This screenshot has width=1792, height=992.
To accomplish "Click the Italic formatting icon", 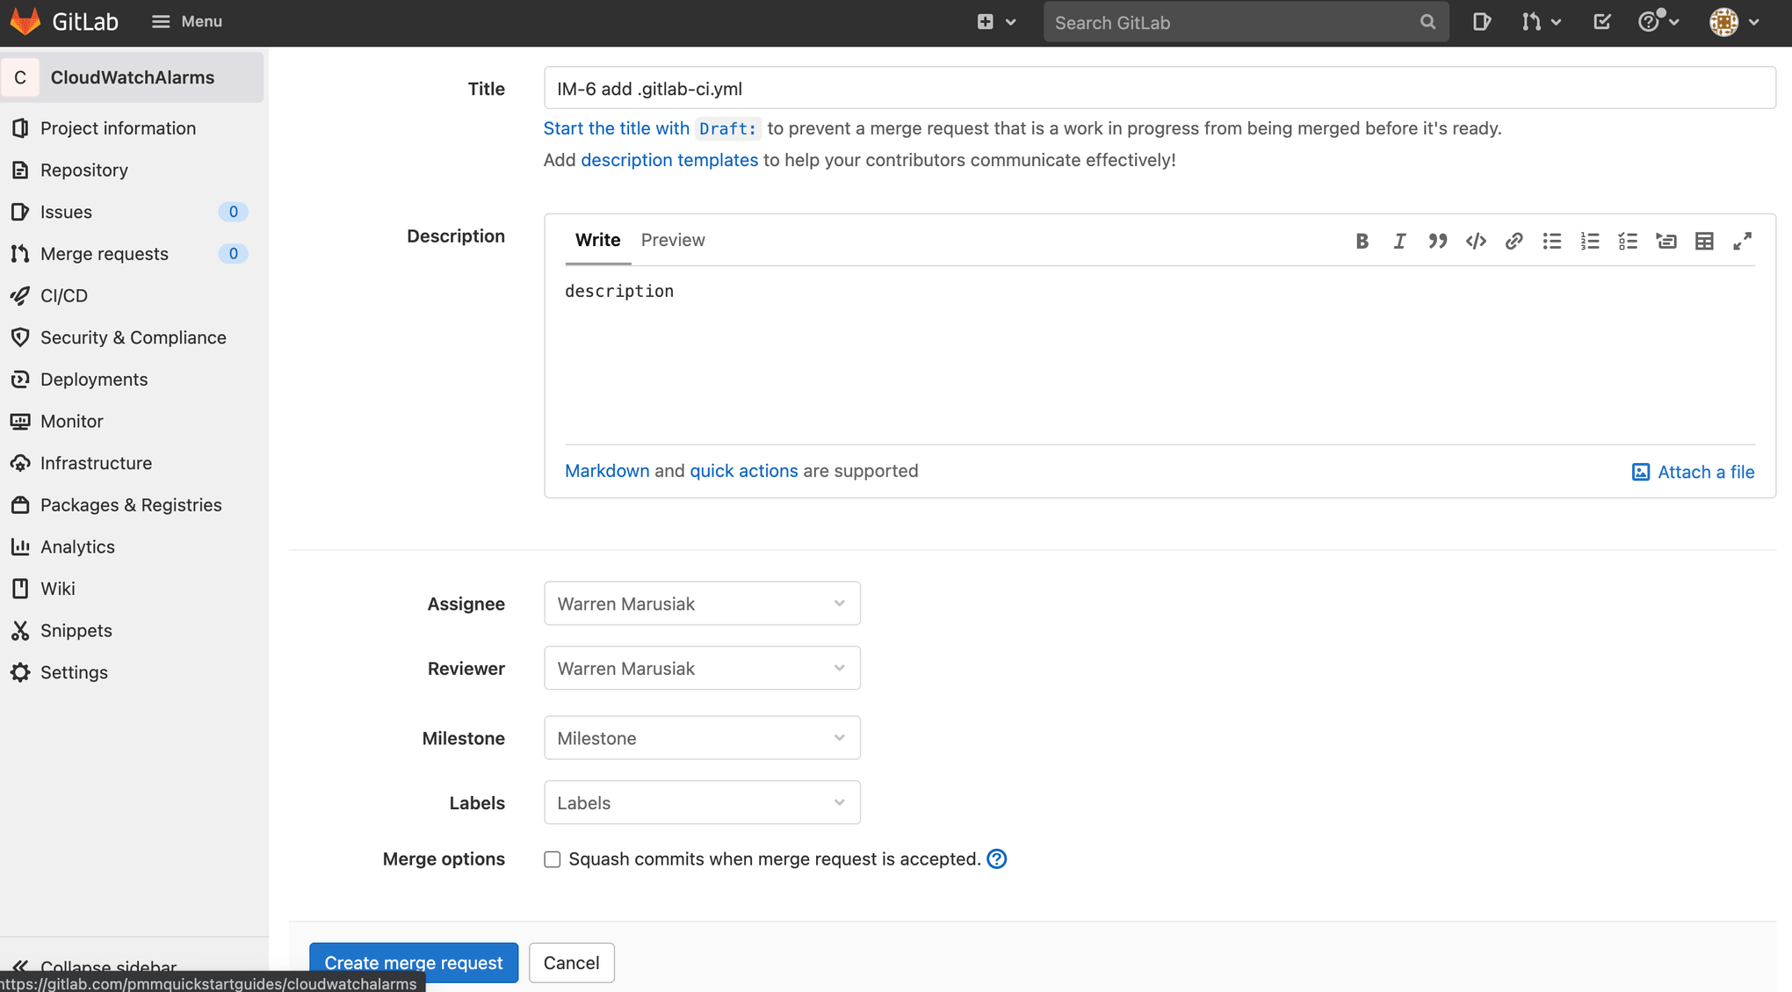I will click(1398, 241).
